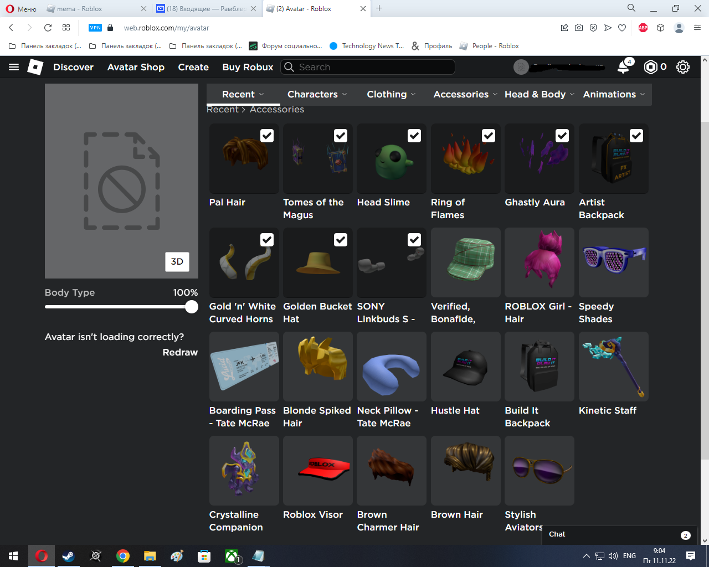Expand the Animations dropdown
The image size is (709, 567).
[614, 94]
